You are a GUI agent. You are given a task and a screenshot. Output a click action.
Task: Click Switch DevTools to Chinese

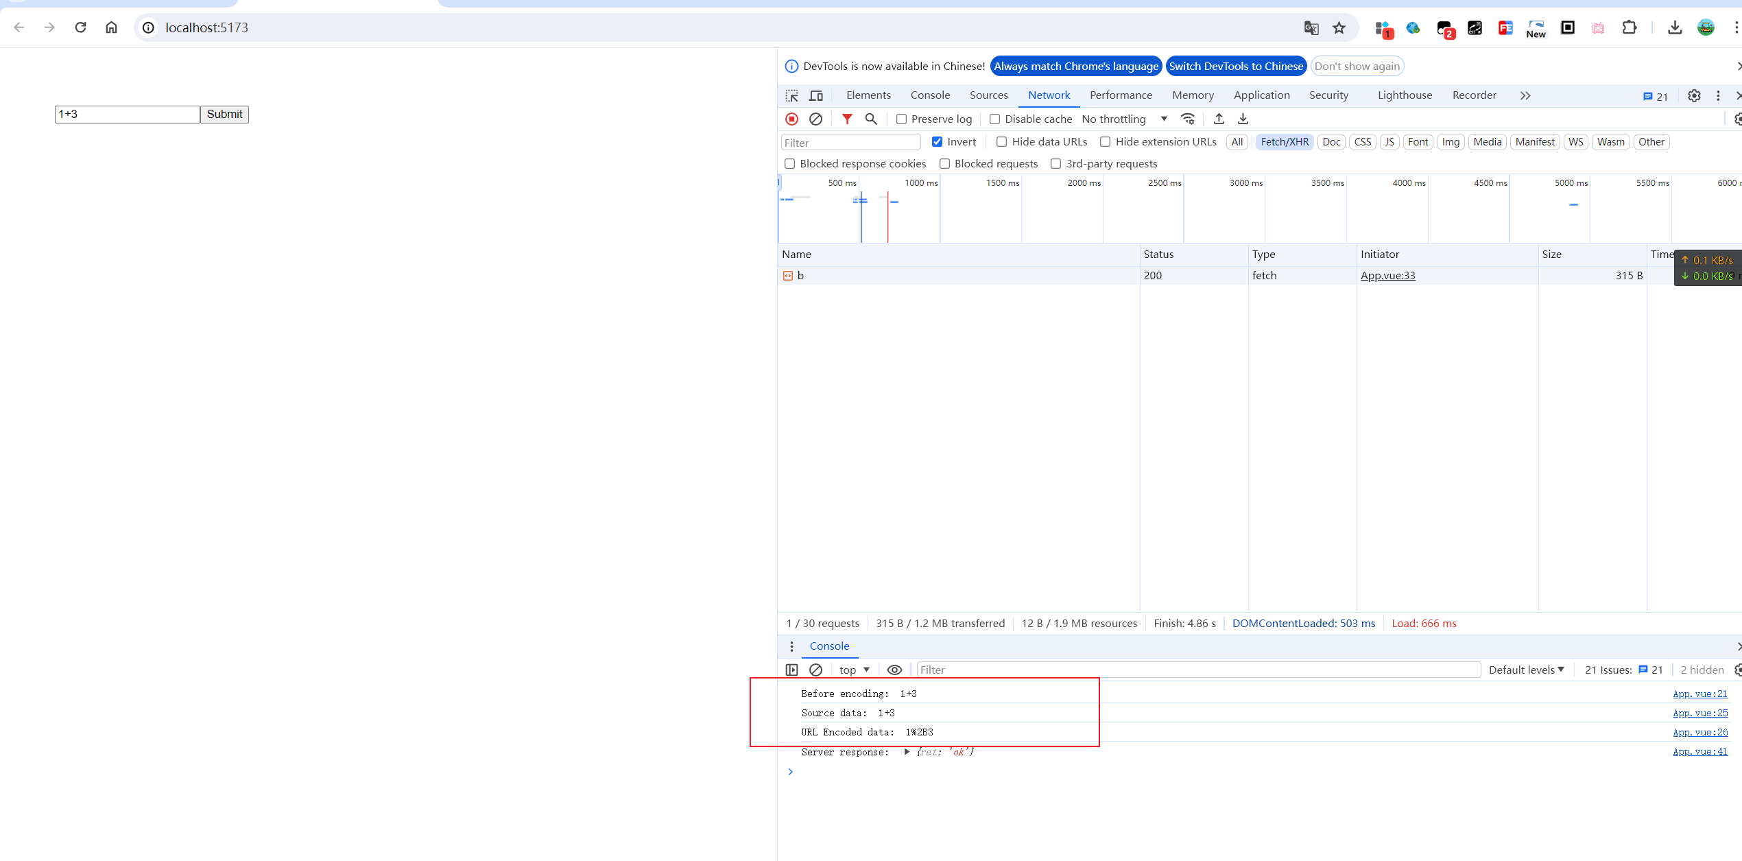click(1236, 67)
